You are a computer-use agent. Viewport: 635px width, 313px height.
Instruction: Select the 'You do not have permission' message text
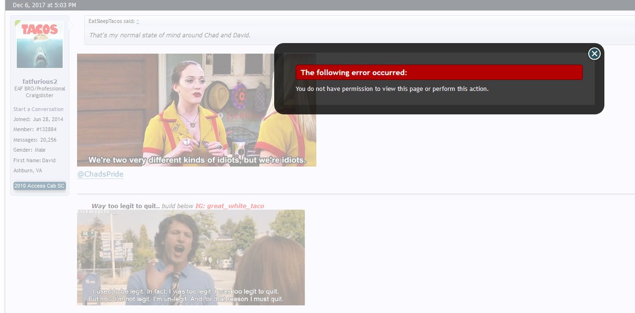(x=392, y=89)
